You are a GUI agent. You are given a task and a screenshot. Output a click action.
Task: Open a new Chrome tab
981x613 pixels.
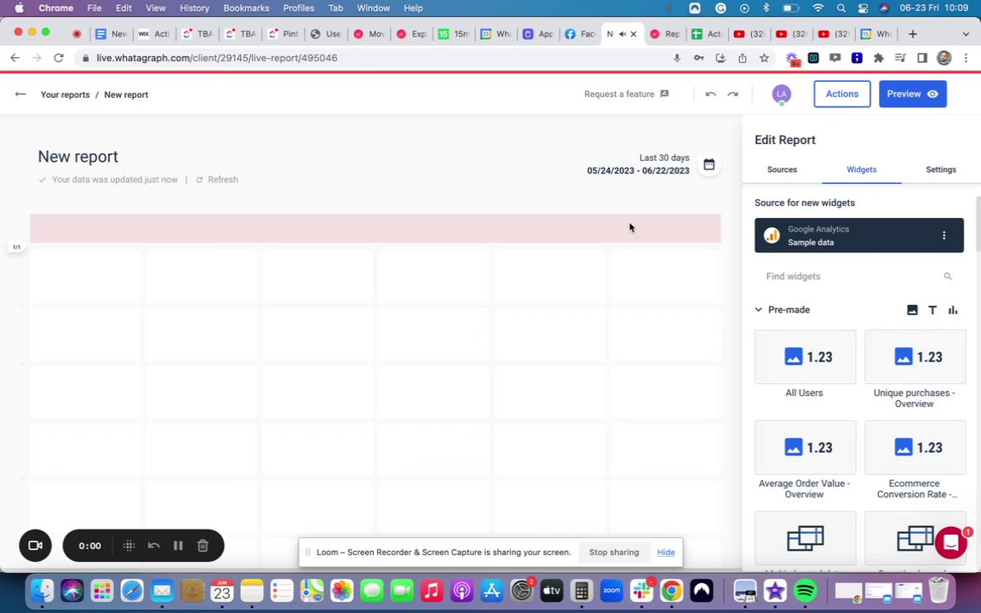pyautogui.click(x=913, y=34)
